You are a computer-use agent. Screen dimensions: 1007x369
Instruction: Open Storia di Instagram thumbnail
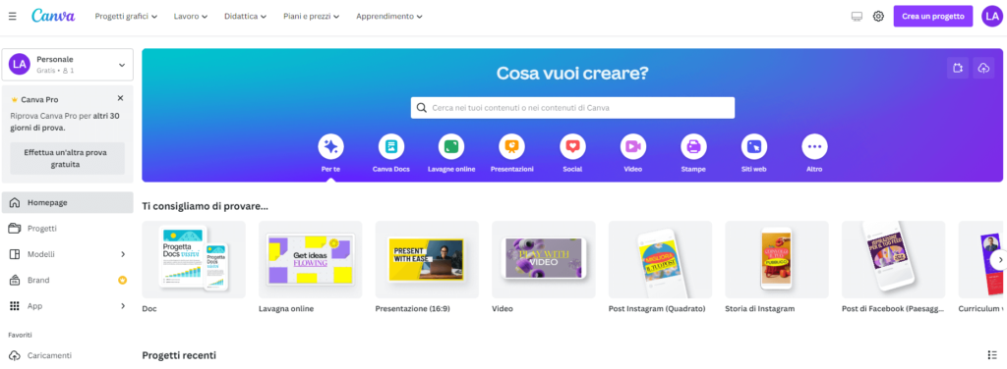click(777, 259)
